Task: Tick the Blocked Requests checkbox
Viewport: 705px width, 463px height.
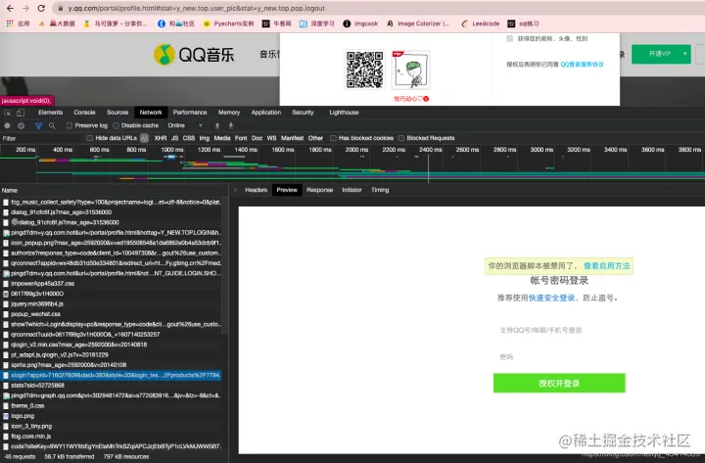Action: pyautogui.click(x=401, y=138)
